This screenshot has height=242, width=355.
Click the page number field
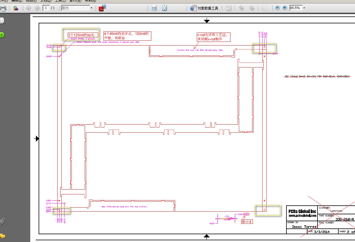[x=46, y=8]
